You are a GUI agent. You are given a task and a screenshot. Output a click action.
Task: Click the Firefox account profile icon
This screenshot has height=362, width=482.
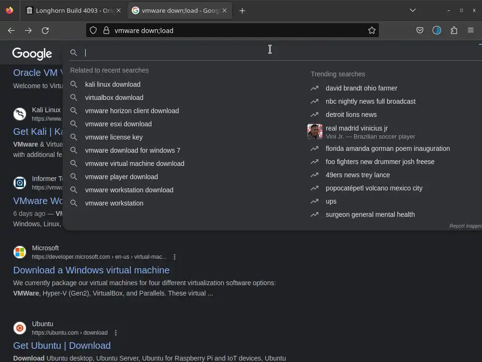pos(436,30)
